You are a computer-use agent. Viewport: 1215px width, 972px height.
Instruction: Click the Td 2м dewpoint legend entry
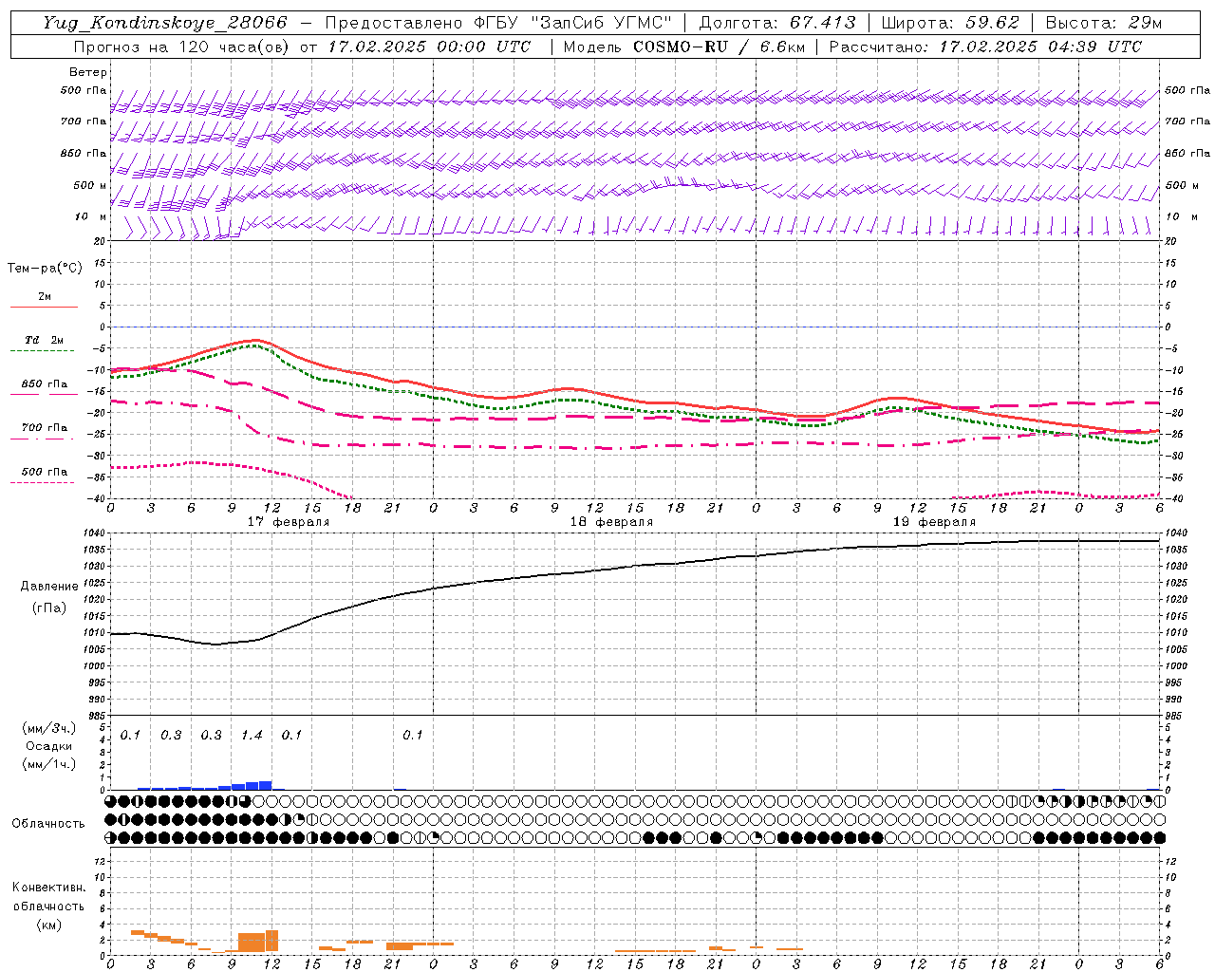(44, 341)
